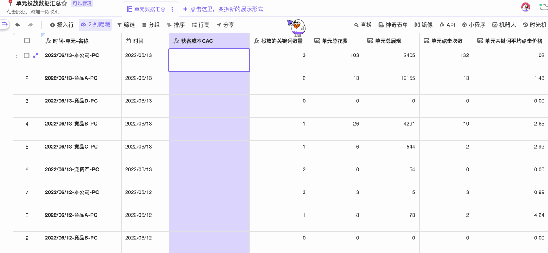Click the undo arrow icon
This screenshot has height=253, width=548.
(18, 25)
